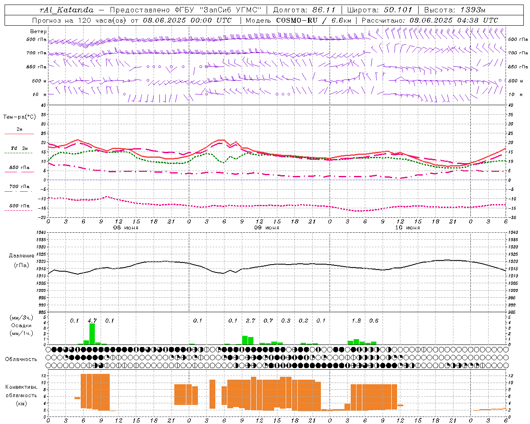This screenshot has width=530, height=424.
Task: Click the precipitation total 0.6
Action: (373, 320)
